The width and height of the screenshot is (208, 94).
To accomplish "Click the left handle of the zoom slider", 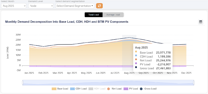I will click(x=23, y=83).
